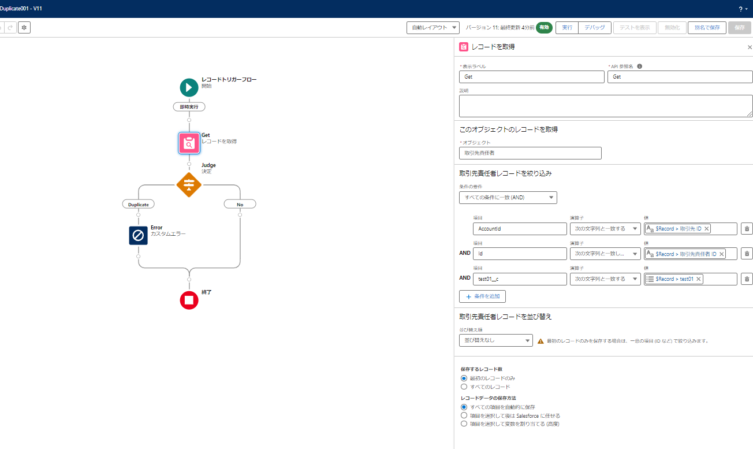Click the 表示ラベル field containing Get
The height and width of the screenshot is (449, 753).
point(531,76)
